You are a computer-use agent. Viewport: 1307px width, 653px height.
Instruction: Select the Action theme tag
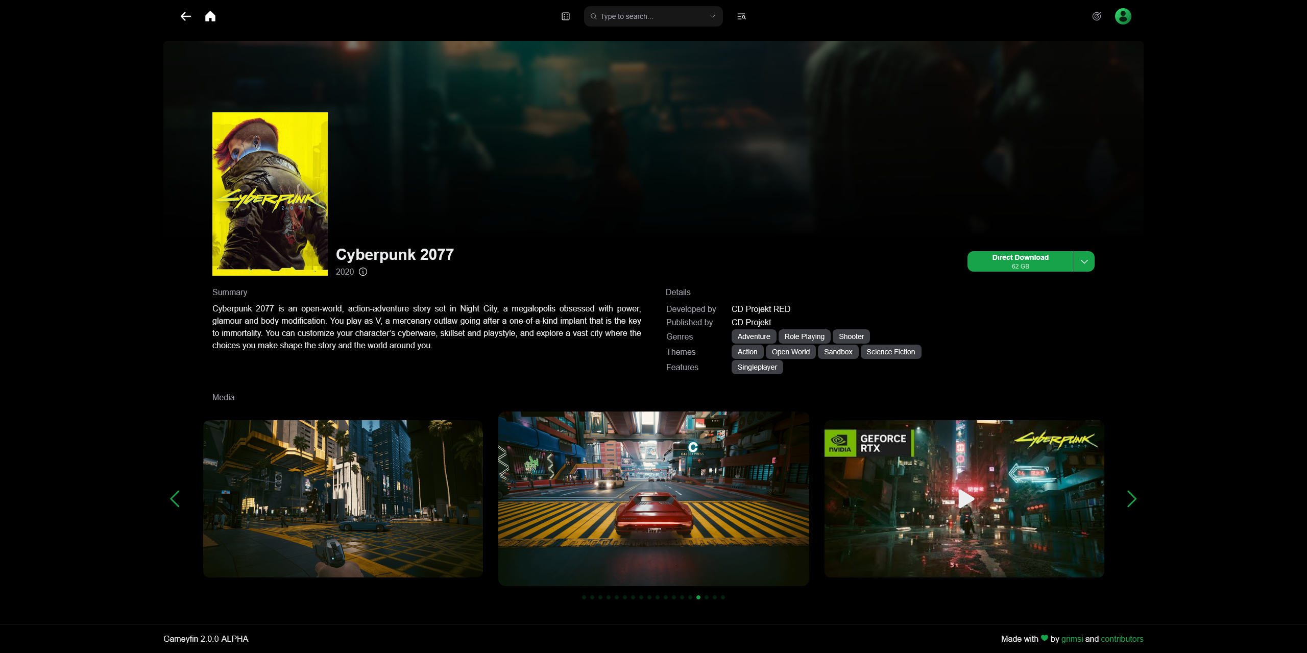(747, 352)
